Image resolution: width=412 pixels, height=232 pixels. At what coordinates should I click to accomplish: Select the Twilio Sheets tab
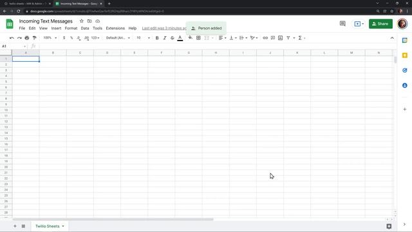47,226
